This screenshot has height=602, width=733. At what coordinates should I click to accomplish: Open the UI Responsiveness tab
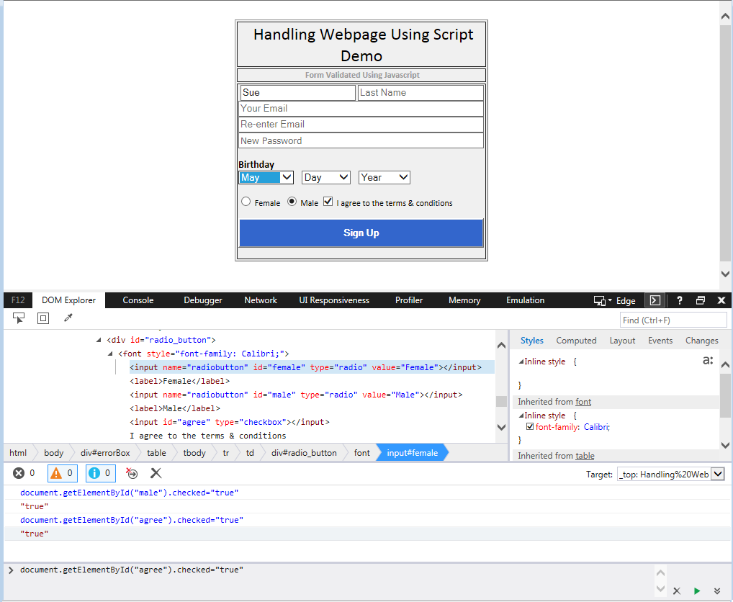334,300
